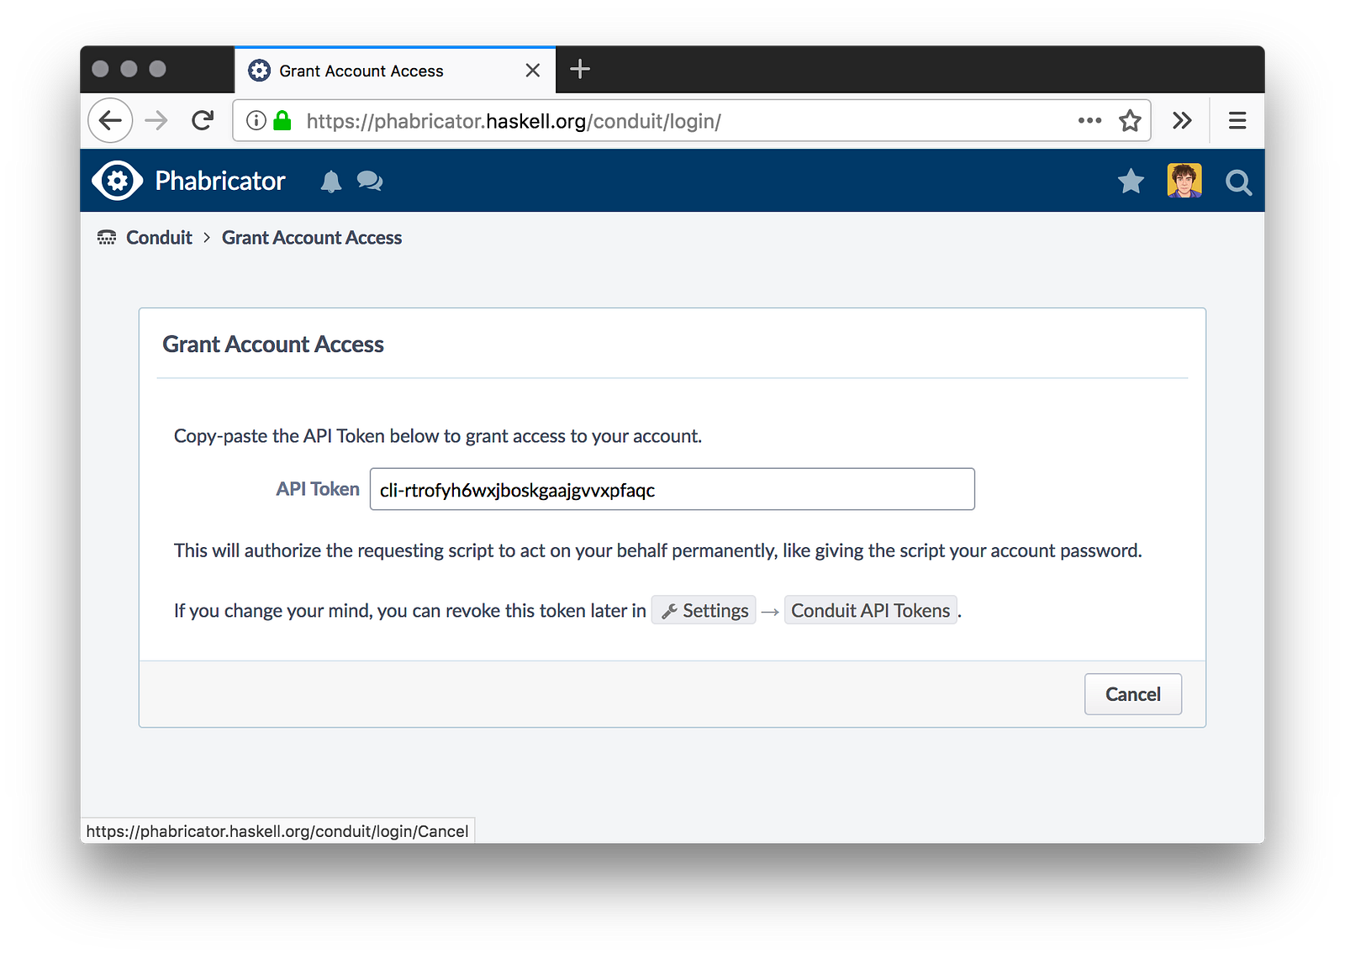Click the macOS zoom window button
The width and height of the screenshot is (1345, 958).
pos(157,69)
